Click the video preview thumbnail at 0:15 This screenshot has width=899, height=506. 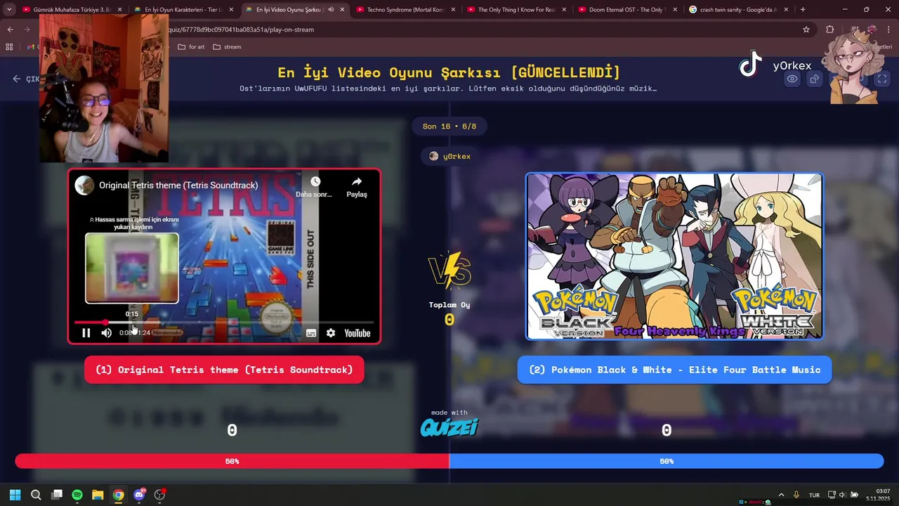[131, 268]
